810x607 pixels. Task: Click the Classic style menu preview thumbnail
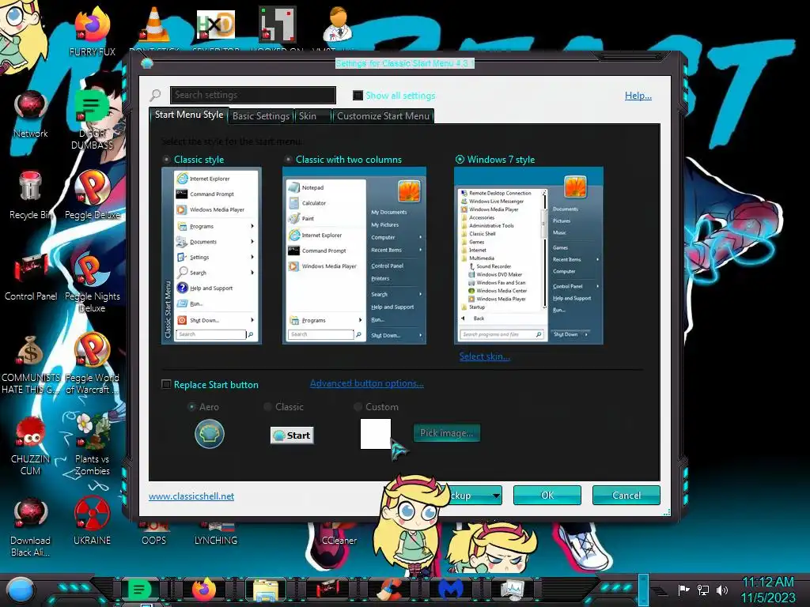(211, 255)
